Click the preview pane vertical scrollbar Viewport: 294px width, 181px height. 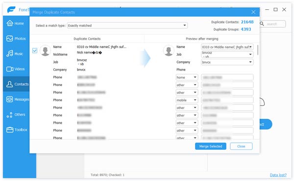click(258, 50)
